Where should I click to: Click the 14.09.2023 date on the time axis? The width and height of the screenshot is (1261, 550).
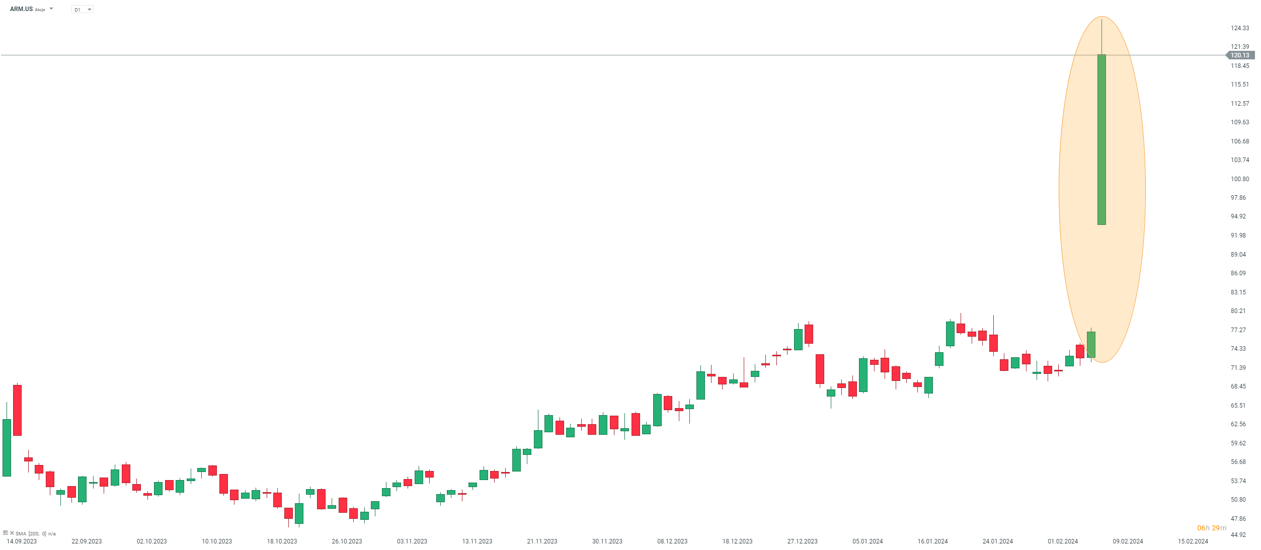pyautogui.click(x=22, y=541)
